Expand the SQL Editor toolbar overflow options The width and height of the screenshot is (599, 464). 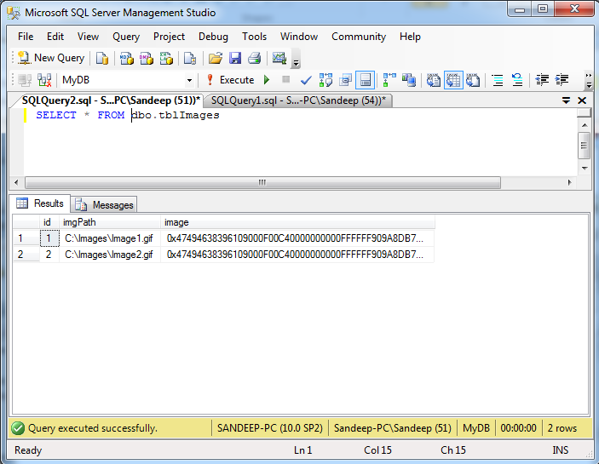coord(588,81)
